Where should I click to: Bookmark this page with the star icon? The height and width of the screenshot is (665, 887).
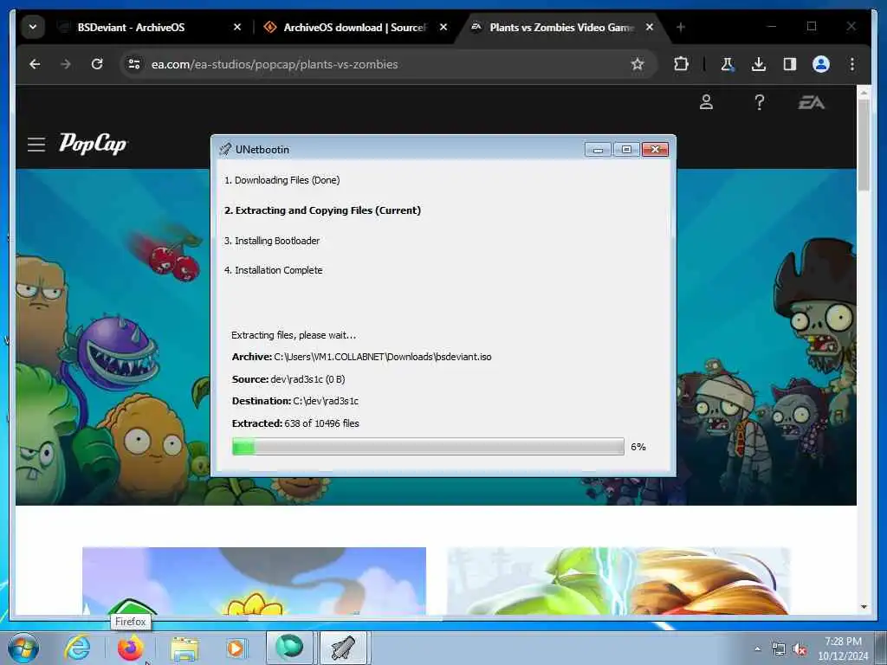click(x=638, y=64)
